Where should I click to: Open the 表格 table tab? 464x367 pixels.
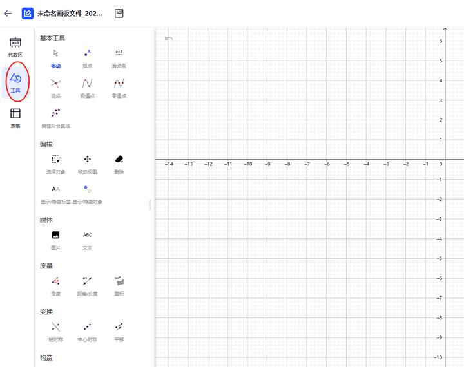tap(15, 118)
